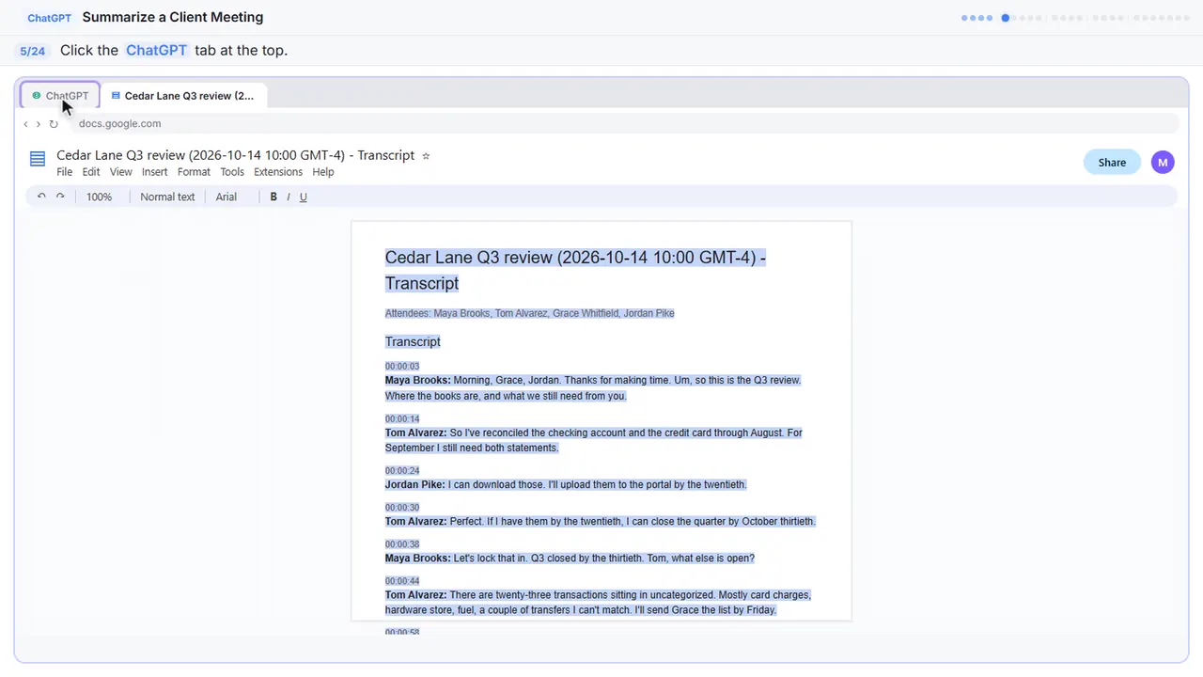Open the Edit menu
1203x677 pixels.
coord(90,172)
